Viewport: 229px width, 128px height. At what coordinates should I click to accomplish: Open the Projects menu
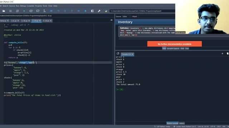pos(38,6)
